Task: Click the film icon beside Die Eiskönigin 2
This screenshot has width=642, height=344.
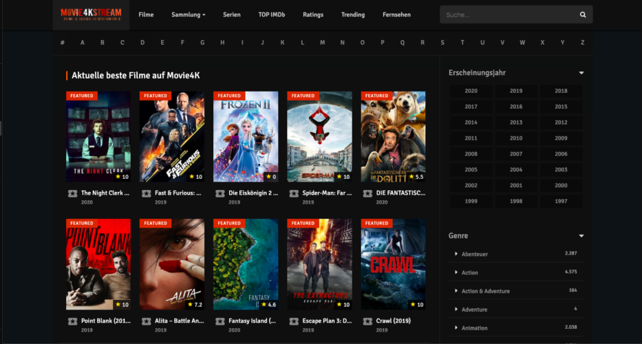Action: (x=220, y=193)
